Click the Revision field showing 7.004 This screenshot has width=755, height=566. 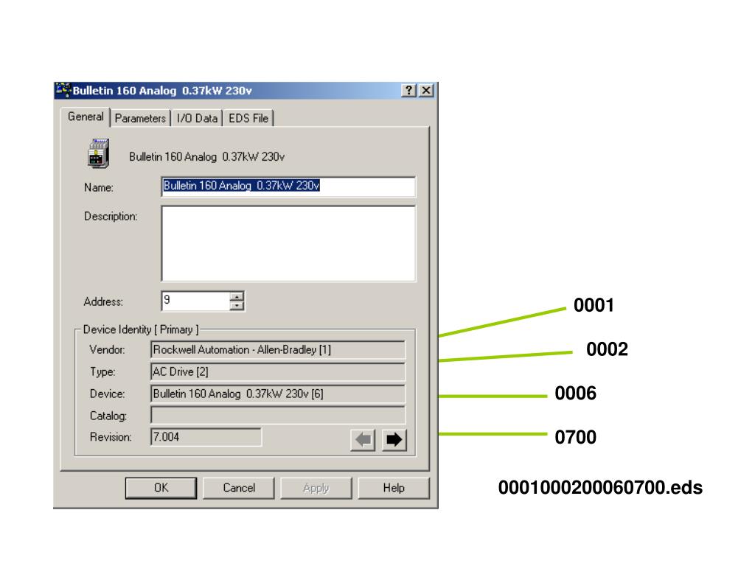(x=206, y=437)
